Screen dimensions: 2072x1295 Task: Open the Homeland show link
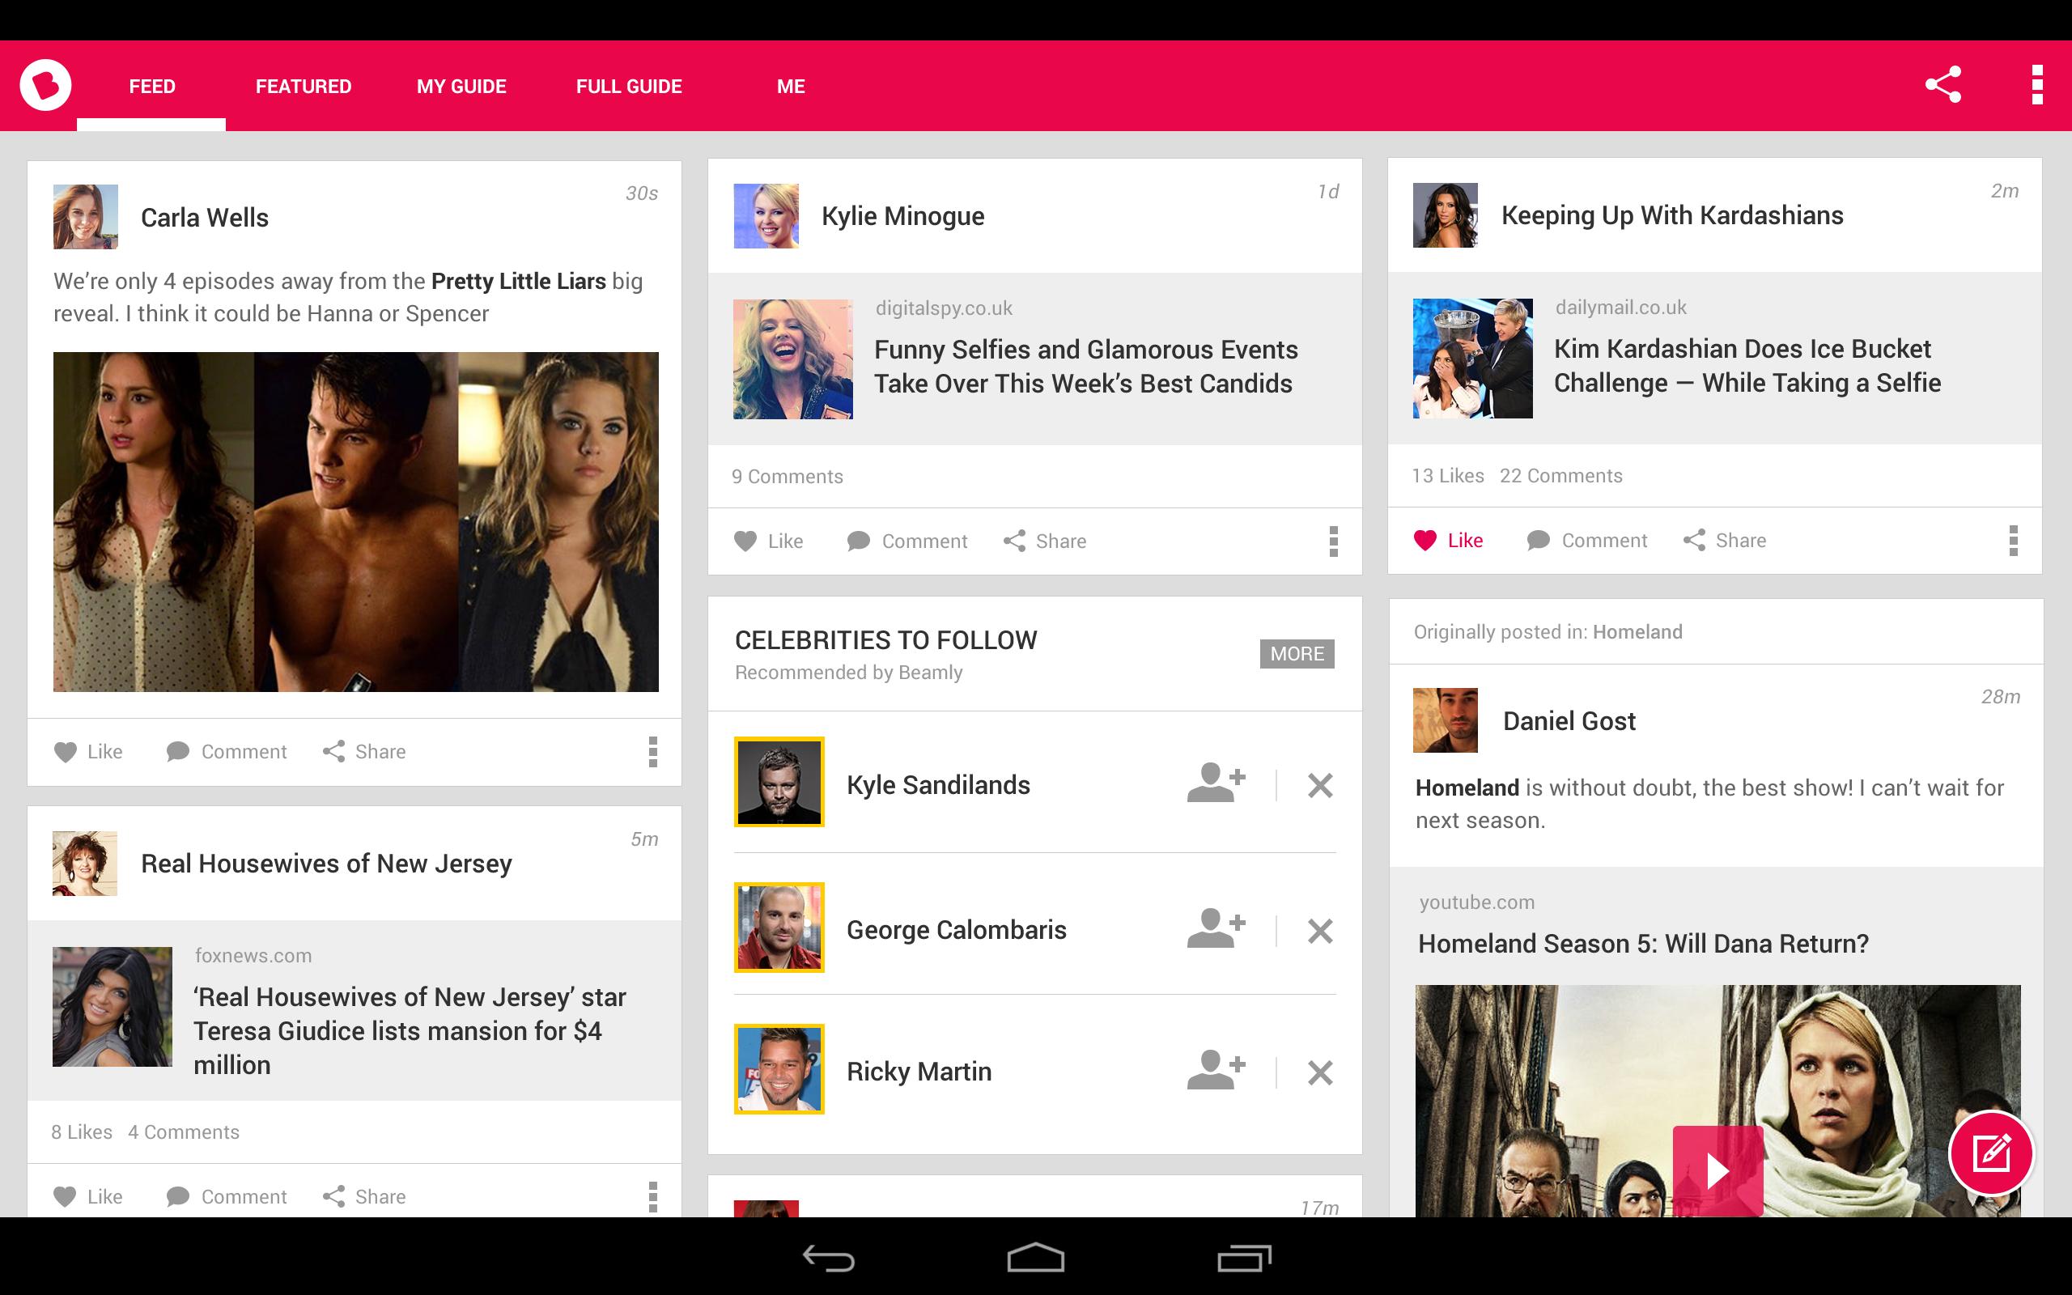pos(1637,632)
